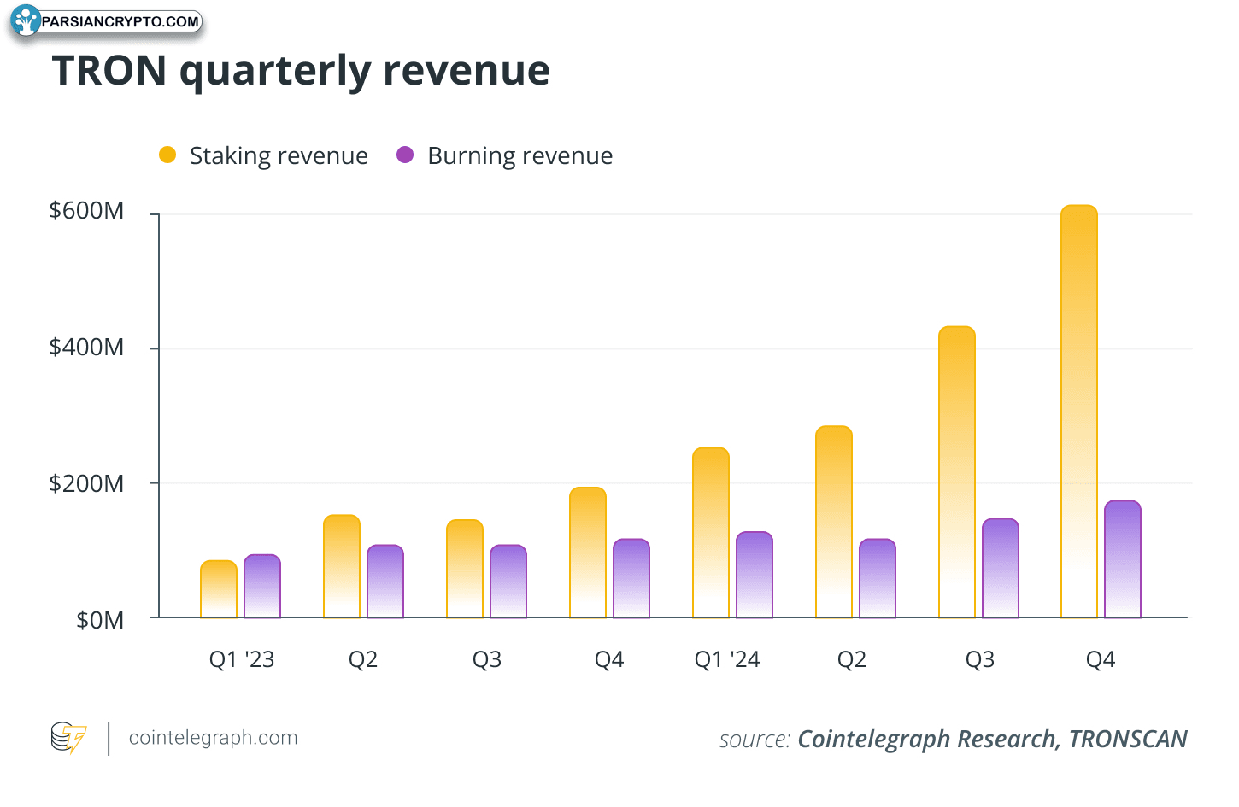Image resolution: width=1239 pixels, height=807 pixels.
Task: Click the yellow staking bar for Q1 '23
Action: click(x=219, y=589)
